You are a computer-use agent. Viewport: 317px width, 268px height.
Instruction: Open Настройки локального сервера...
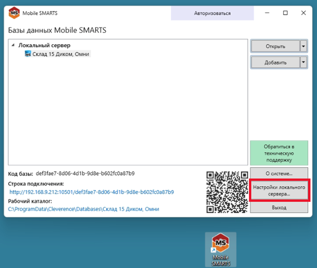[x=279, y=190]
